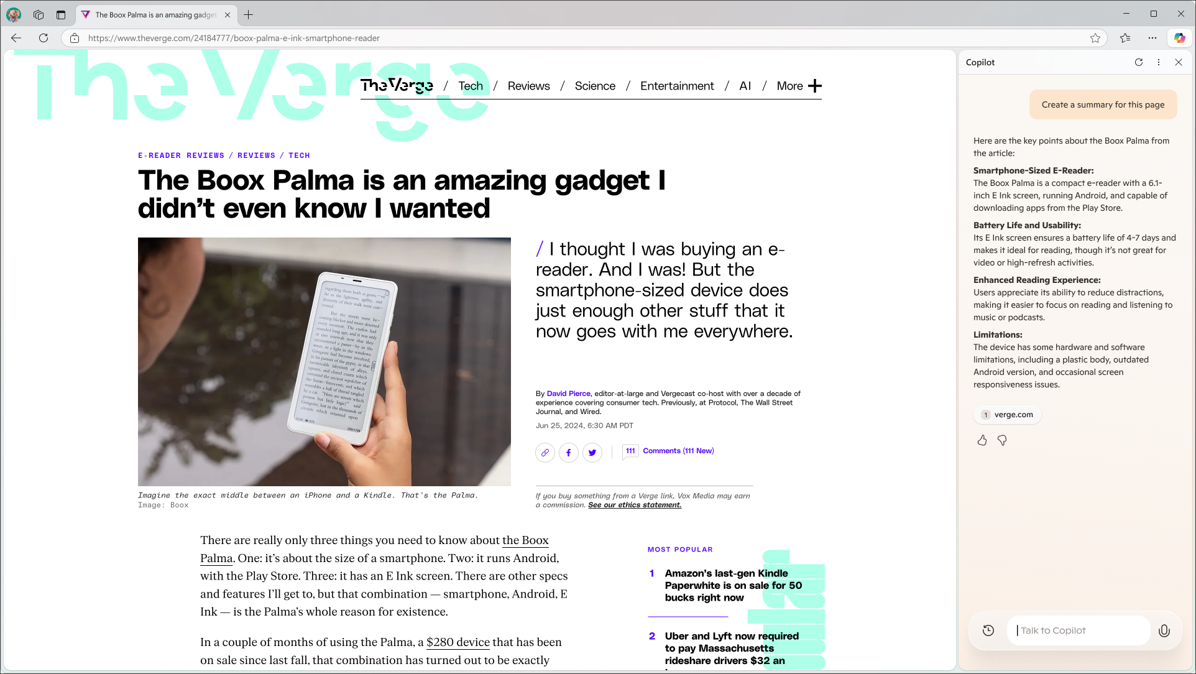Click the thumbs up icon in Copilot
This screenshot has height=674, width=1196.
coord(982,440)
